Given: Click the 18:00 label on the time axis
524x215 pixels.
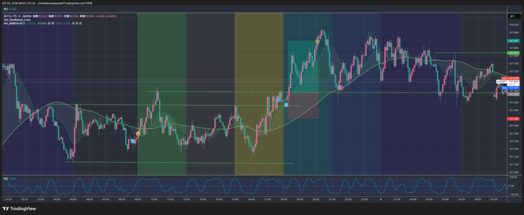Looking at the screenshot, I should 283,199.
